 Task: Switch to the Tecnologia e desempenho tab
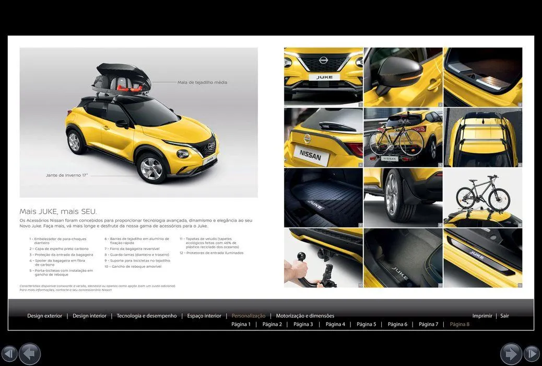click(146, 316)
